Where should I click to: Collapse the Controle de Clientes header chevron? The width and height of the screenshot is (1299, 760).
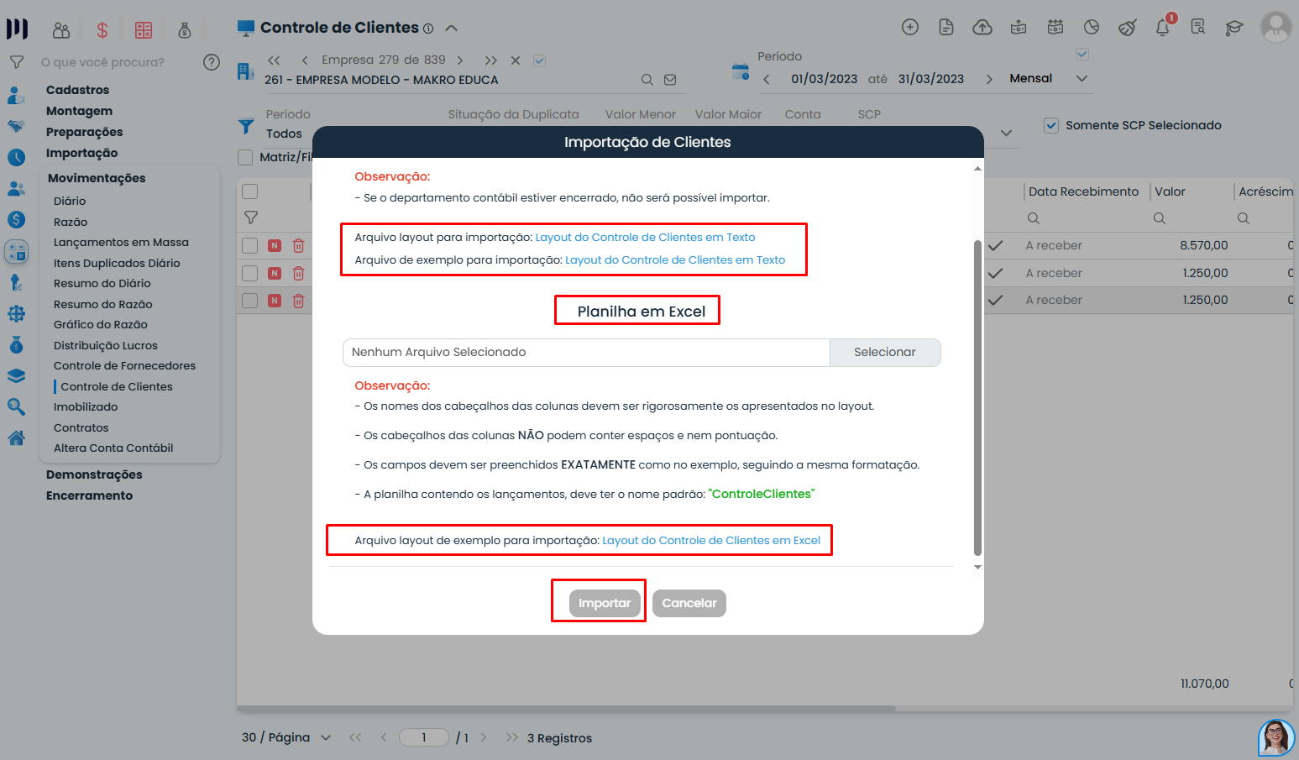pyautogui.click(x=451, y=28)
